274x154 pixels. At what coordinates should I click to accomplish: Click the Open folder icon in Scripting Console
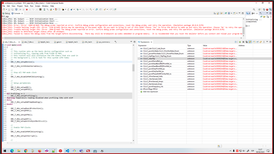click(x=264, y=17)
